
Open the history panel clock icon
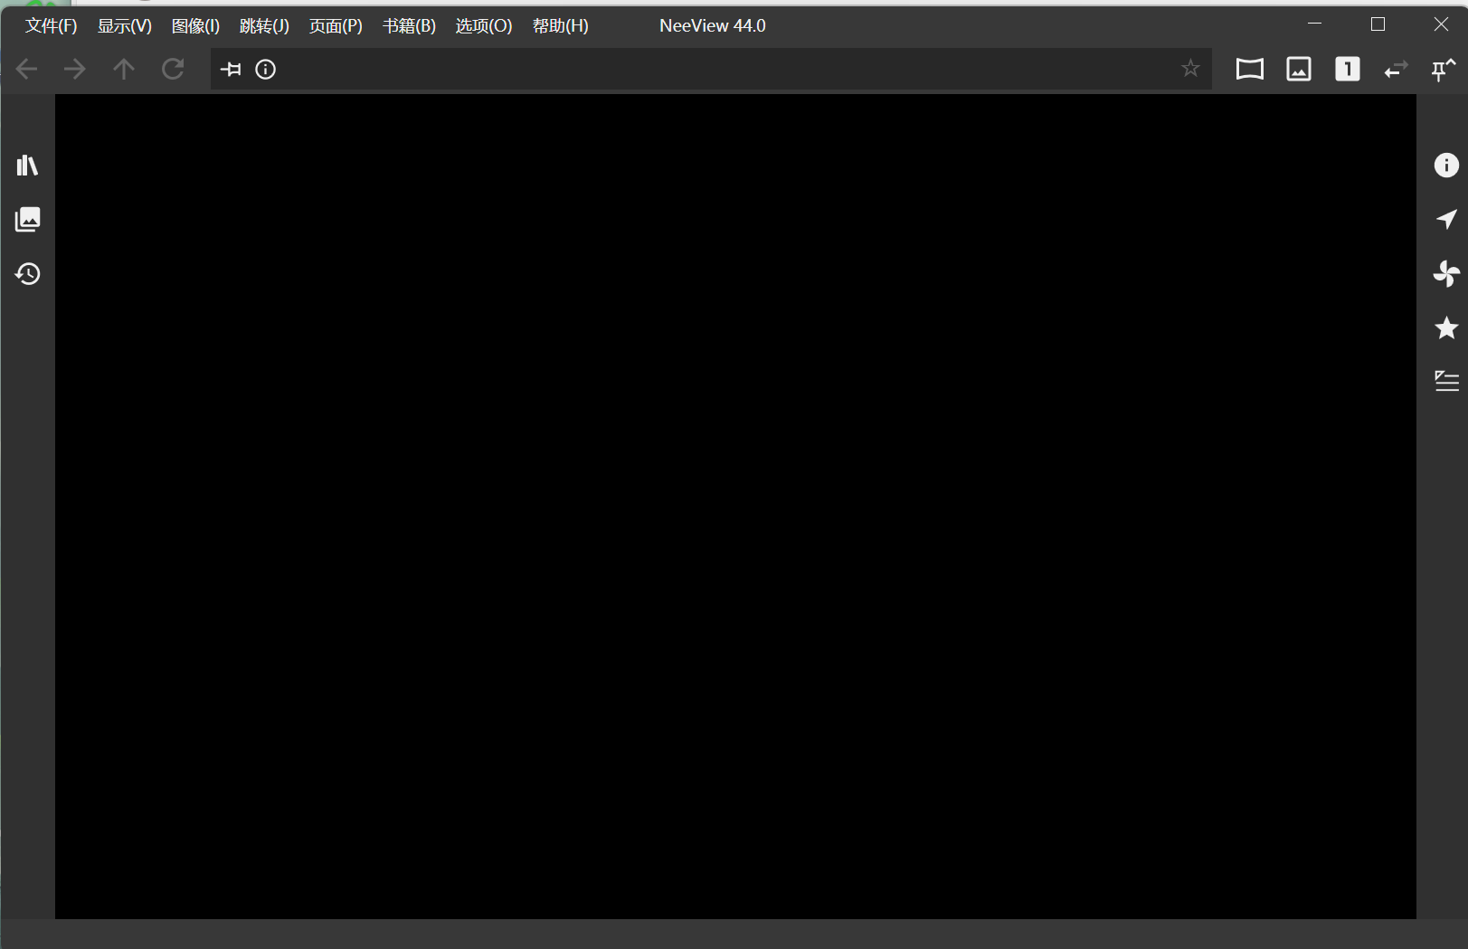[x=27, y=274]
